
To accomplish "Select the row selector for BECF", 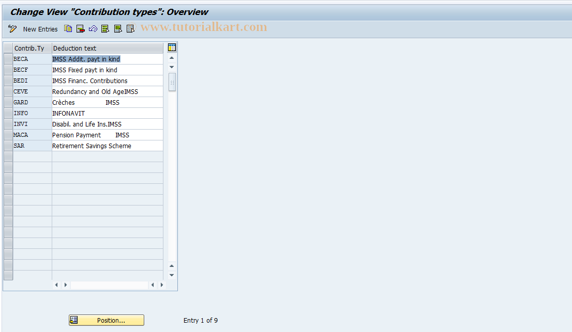I will pos(8,70).
